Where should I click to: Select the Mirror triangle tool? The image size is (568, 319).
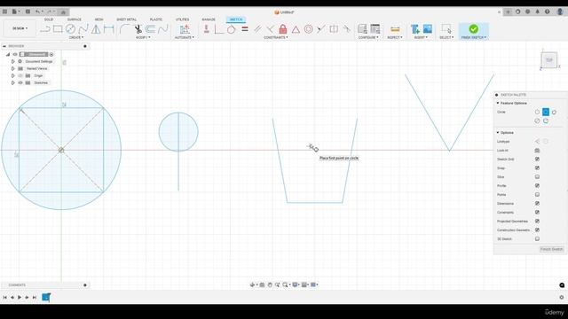[96, 29]
